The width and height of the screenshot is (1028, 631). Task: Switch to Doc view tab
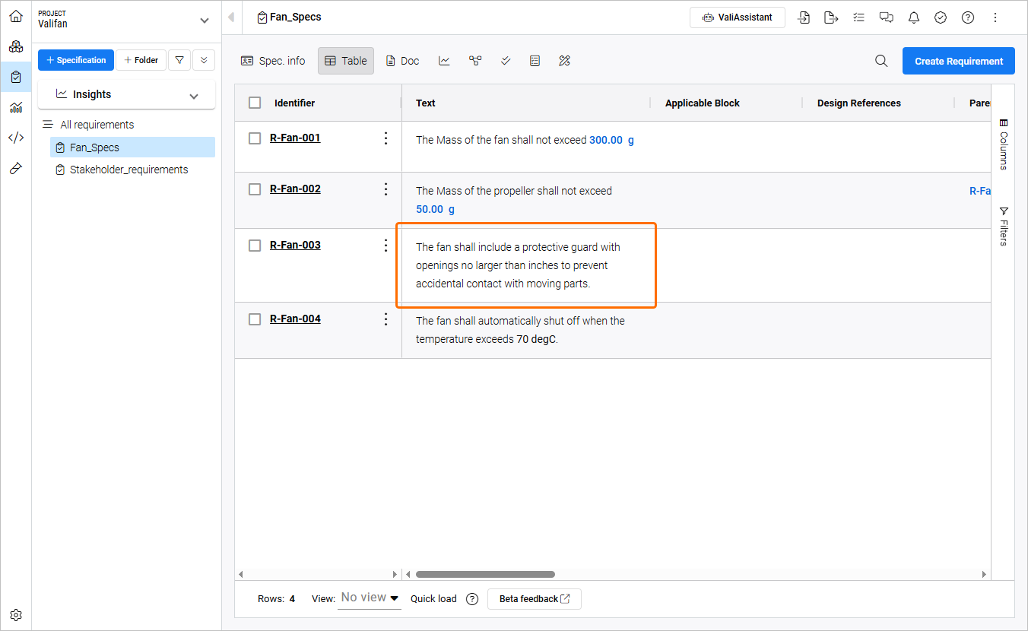tap(402, 61)
